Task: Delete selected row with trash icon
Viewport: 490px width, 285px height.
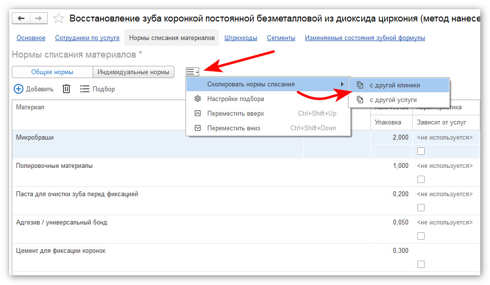Action: click(x=66, y=89)
